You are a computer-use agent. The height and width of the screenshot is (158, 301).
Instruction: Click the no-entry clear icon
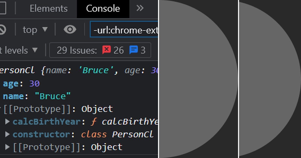(2, 29)
